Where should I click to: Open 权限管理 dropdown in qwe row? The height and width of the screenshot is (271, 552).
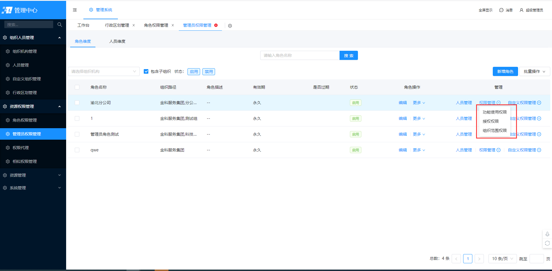(490, 150)
